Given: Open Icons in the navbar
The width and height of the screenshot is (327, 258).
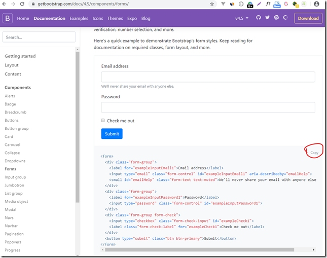Looking at the screenshot, I should (x=98, y=18).
